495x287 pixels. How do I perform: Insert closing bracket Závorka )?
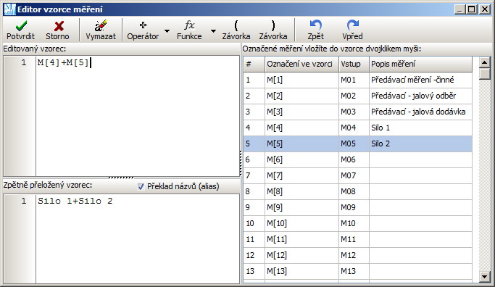273,30
